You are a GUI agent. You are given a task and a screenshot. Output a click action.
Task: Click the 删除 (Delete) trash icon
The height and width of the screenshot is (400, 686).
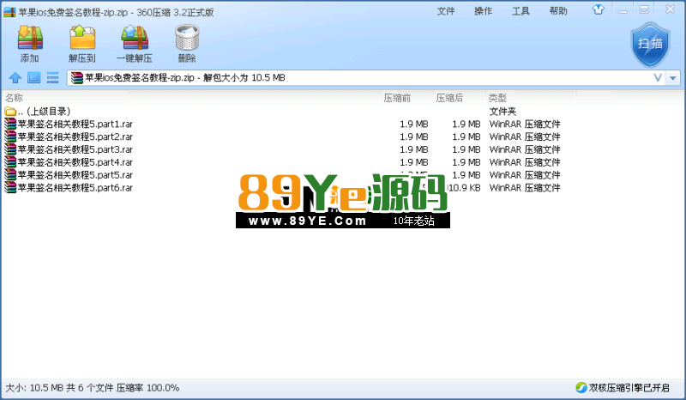click(187, 38)
